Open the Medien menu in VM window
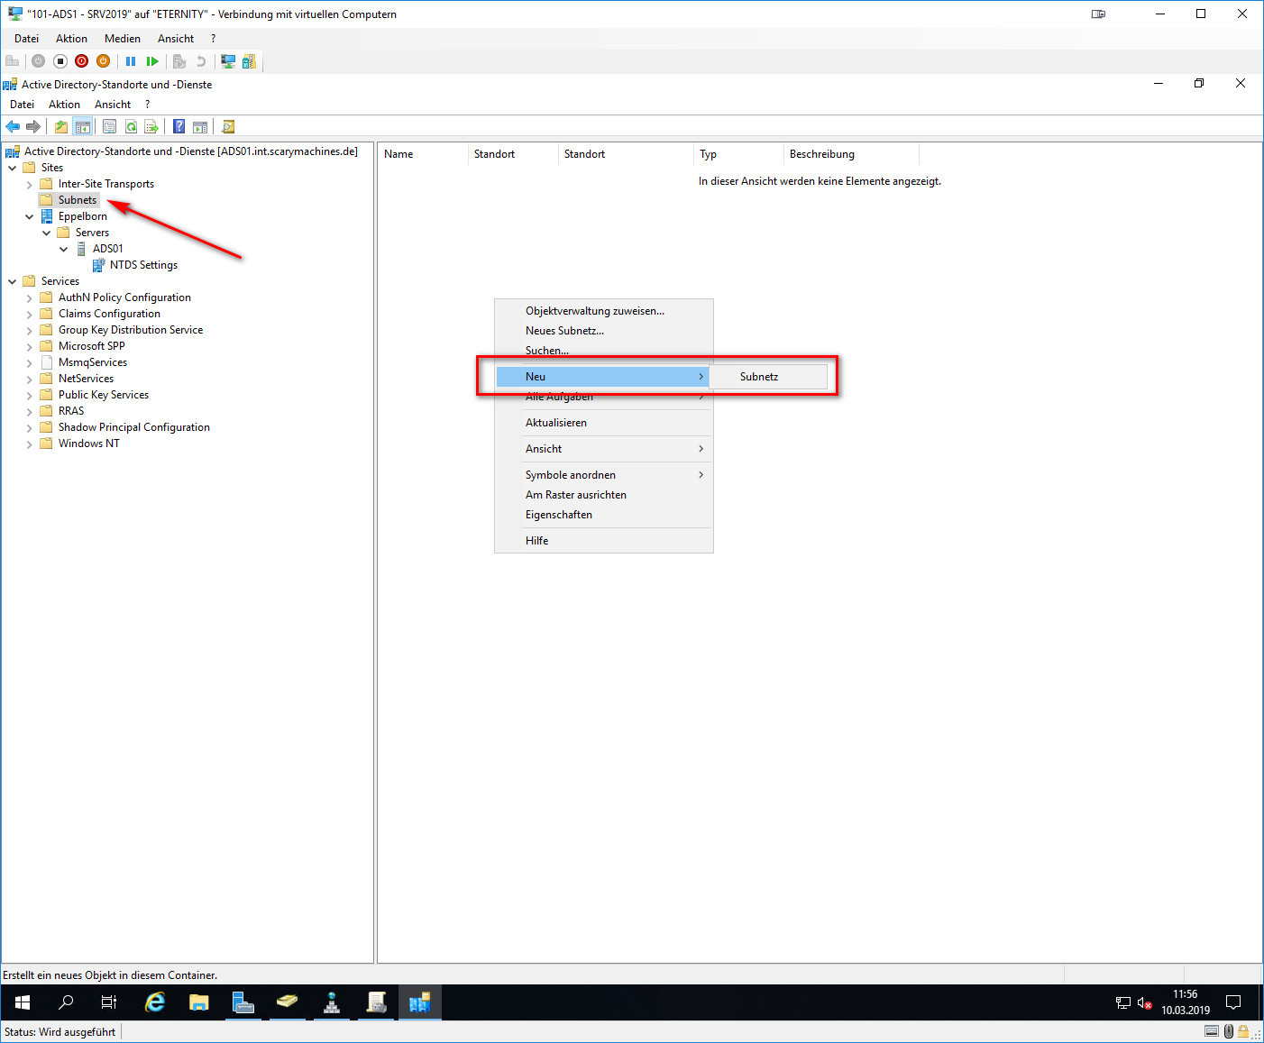Image resolution: width=1264 pixels, height=1043 pixels. pyautogui.click(x=122, y=39)
